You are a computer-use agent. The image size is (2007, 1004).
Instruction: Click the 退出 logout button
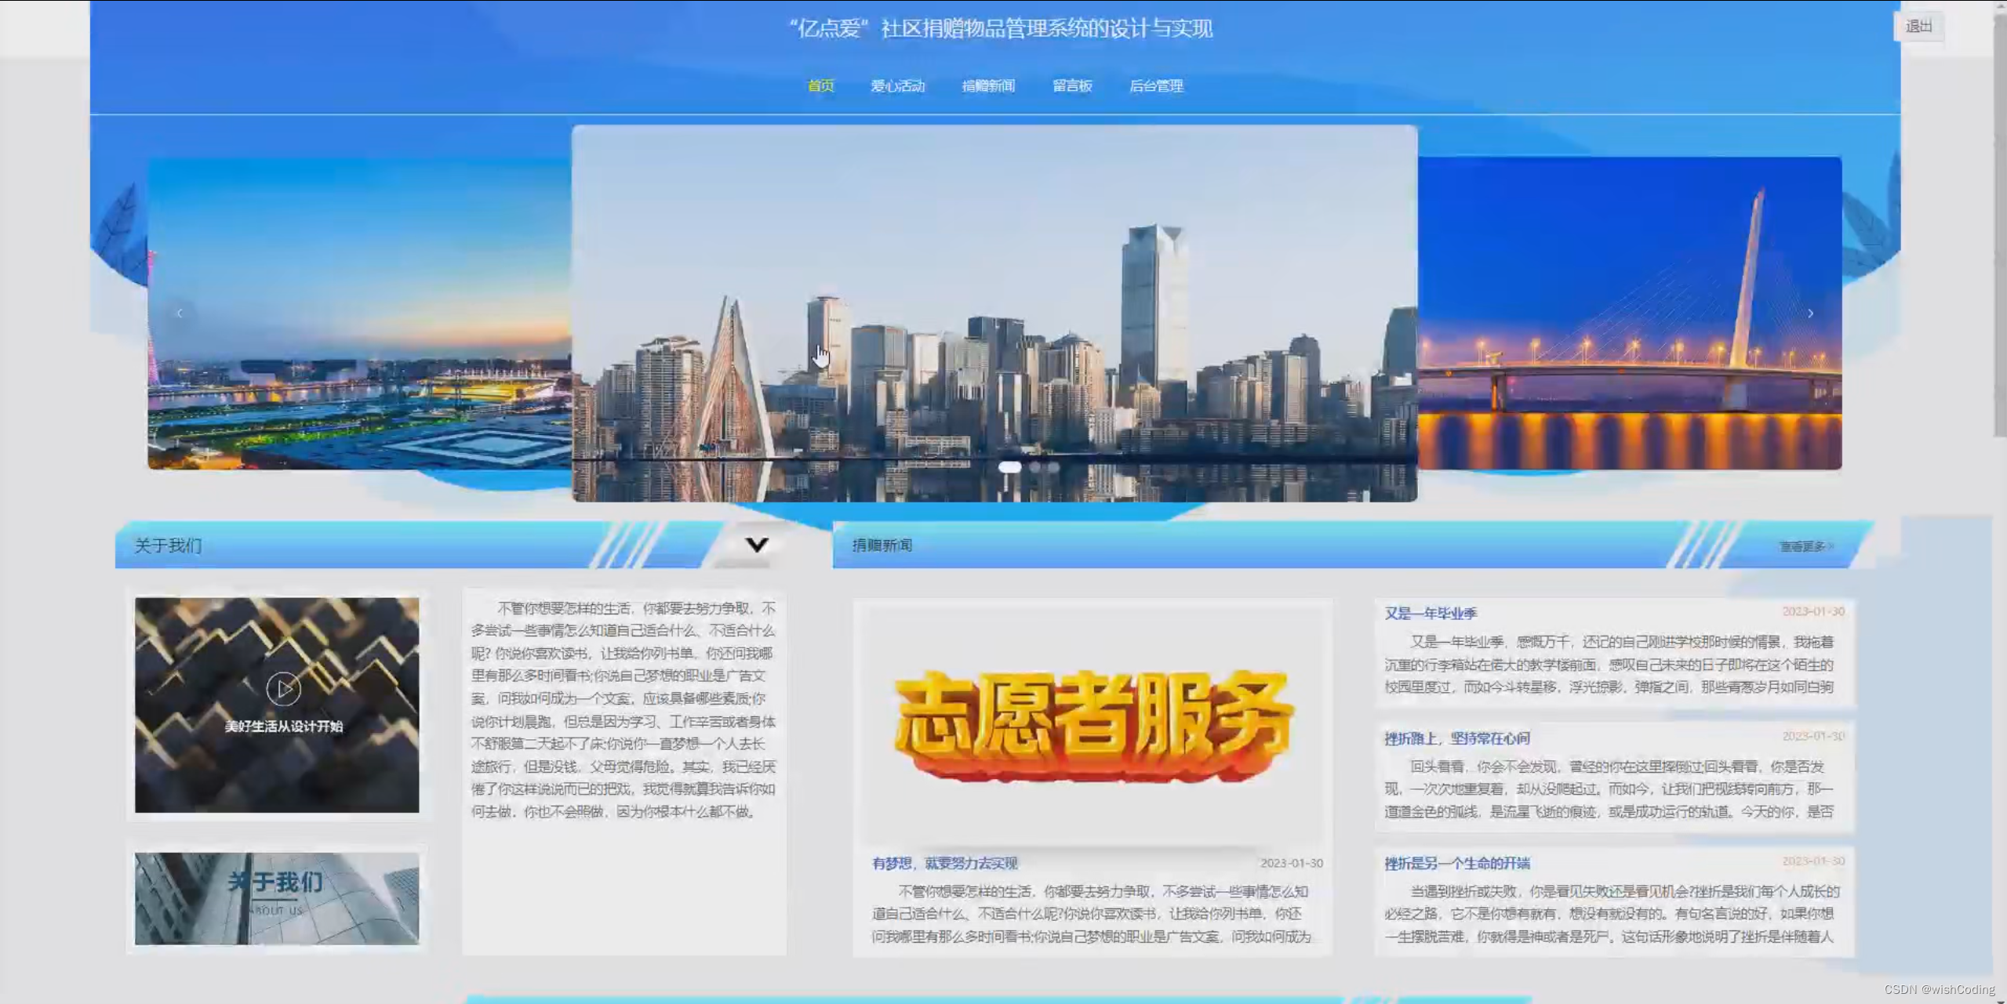(1919, 26)
